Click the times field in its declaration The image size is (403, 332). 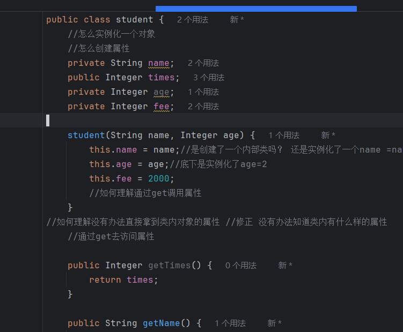click(162, 78)
